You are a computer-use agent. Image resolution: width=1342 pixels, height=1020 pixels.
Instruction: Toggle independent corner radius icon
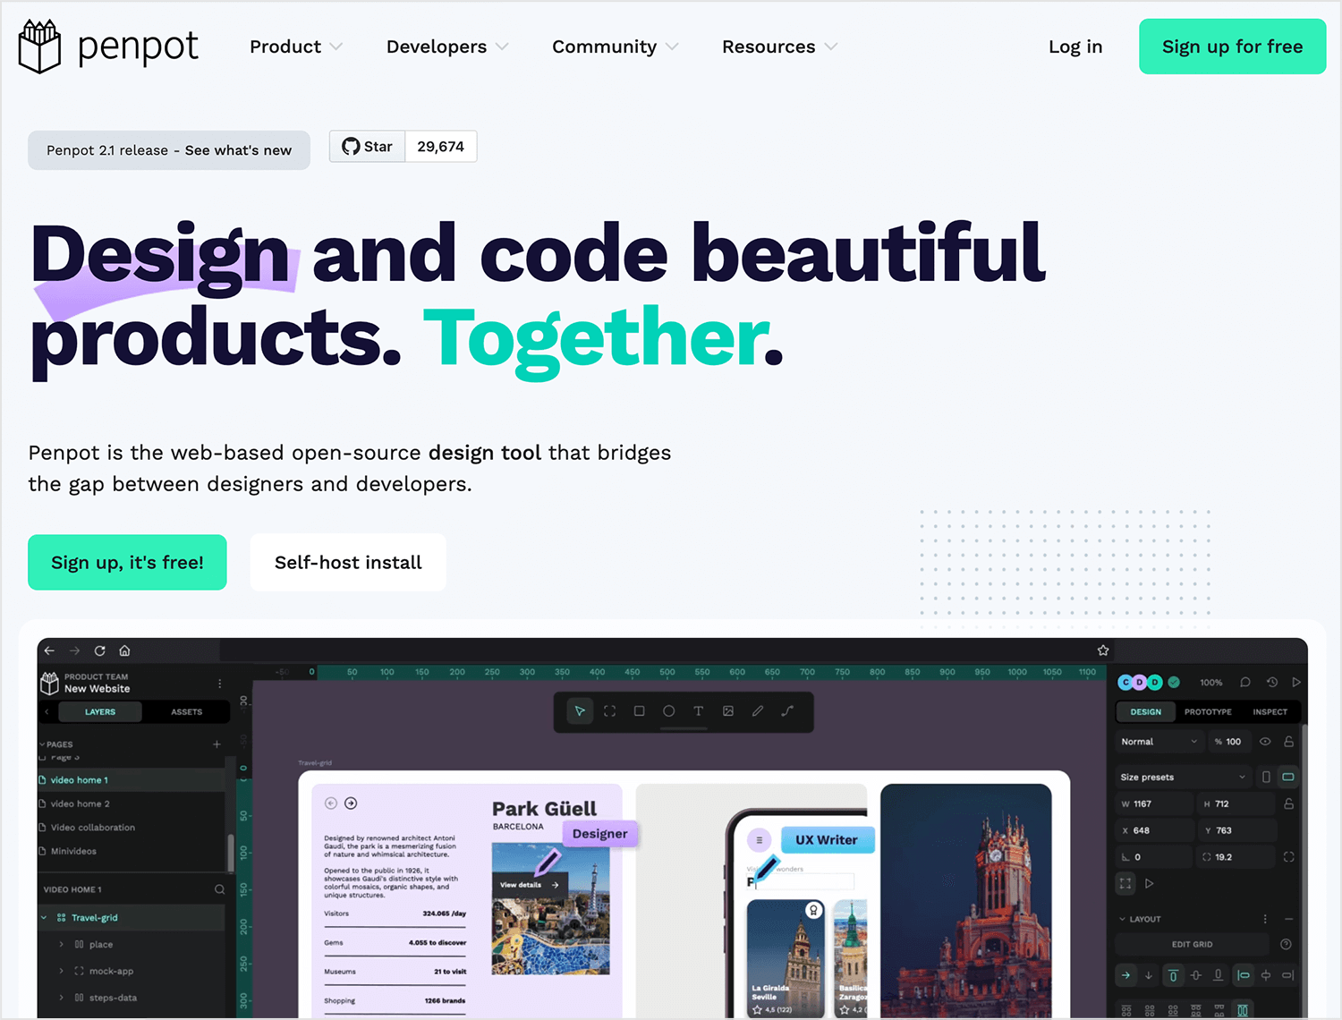click(x=1288, y=857)
